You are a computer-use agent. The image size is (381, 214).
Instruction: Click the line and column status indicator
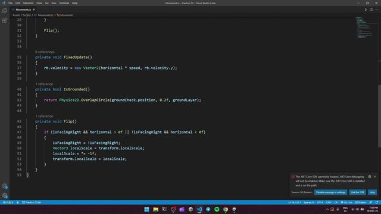294,202
